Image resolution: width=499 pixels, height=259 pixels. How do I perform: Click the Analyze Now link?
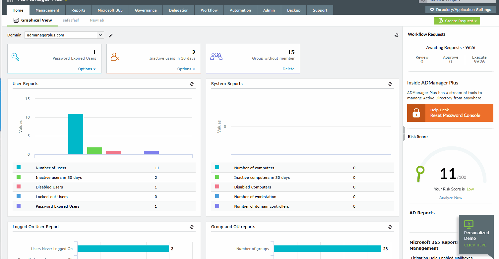(451, 198)
